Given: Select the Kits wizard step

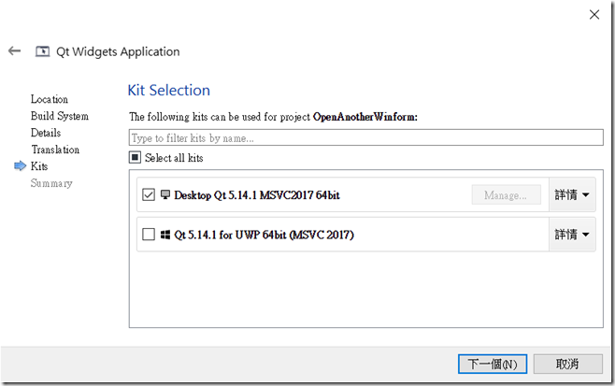Looking at the screenshot, I should pyautogui.click(x=39, y=166).
